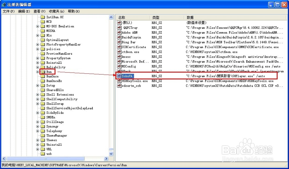Click the tree scroll down arrow

111,153
